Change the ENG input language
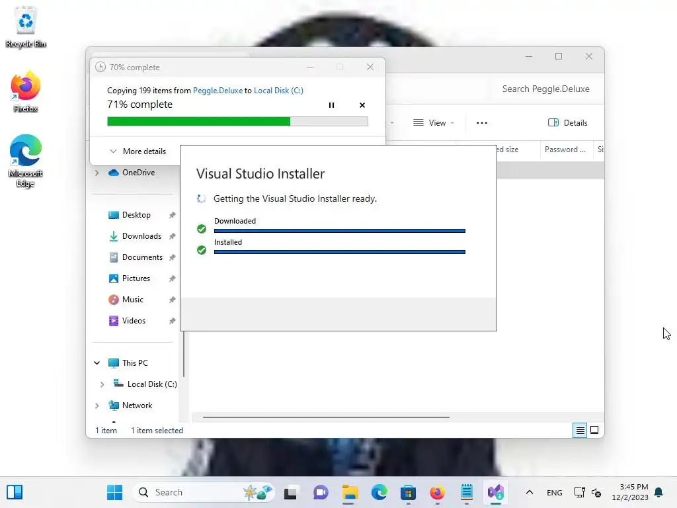Viewport: 677px width, 508px height. [x=555, y=492]
